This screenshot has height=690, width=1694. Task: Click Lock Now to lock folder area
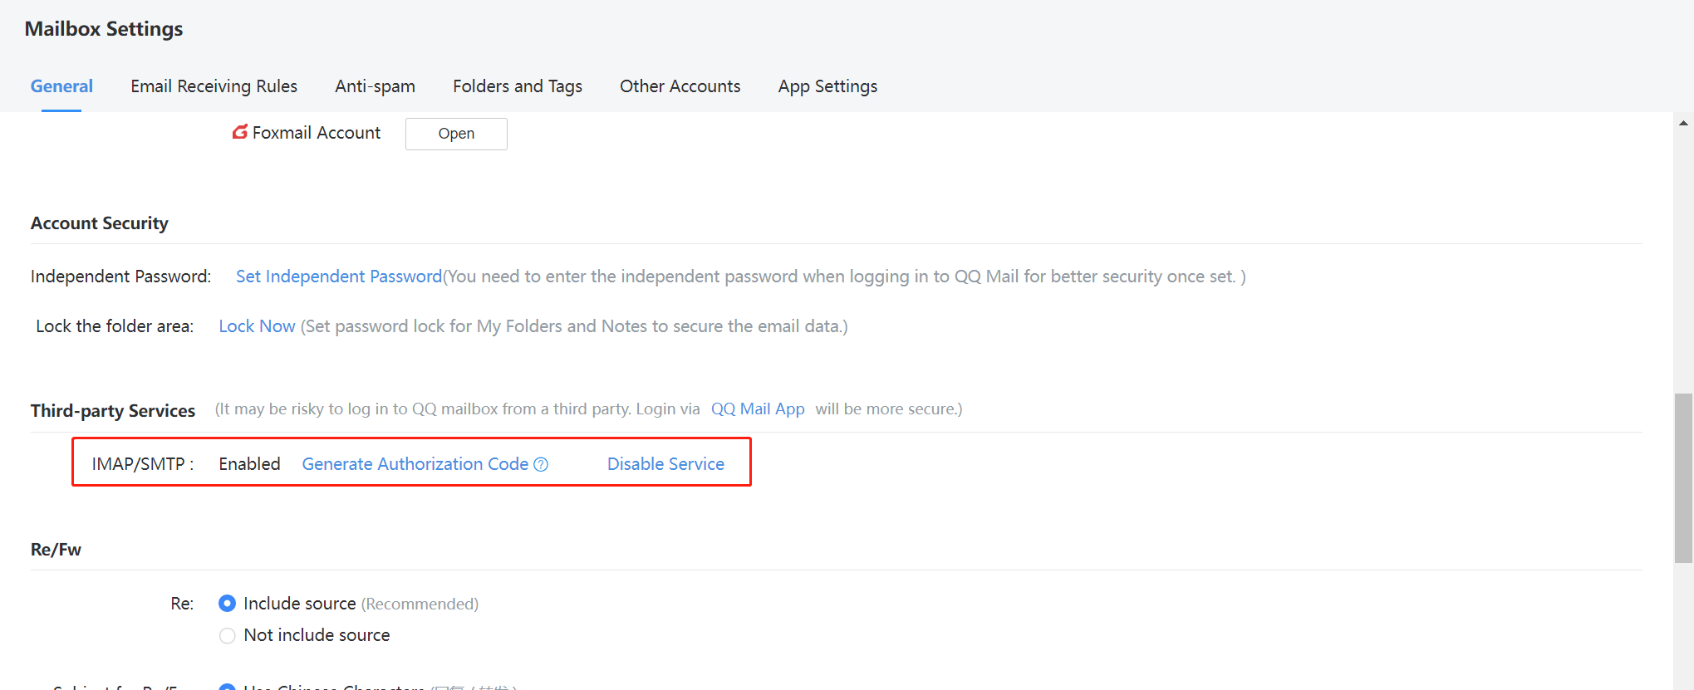pos(257,326)
